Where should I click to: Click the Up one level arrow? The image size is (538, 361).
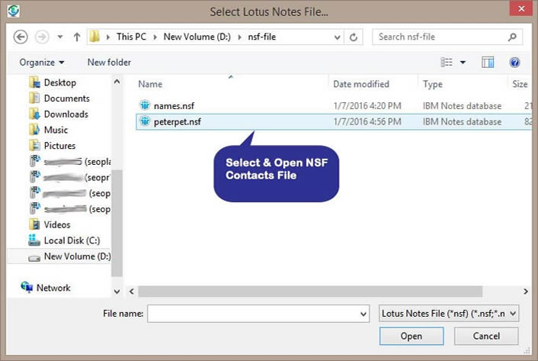[77, 37]
